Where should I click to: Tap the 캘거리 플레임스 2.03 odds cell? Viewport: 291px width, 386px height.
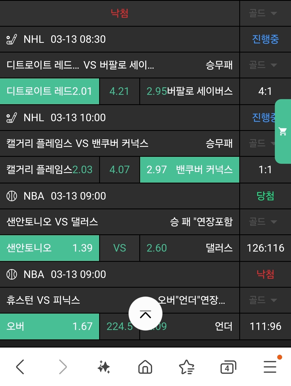pos(50,170)
